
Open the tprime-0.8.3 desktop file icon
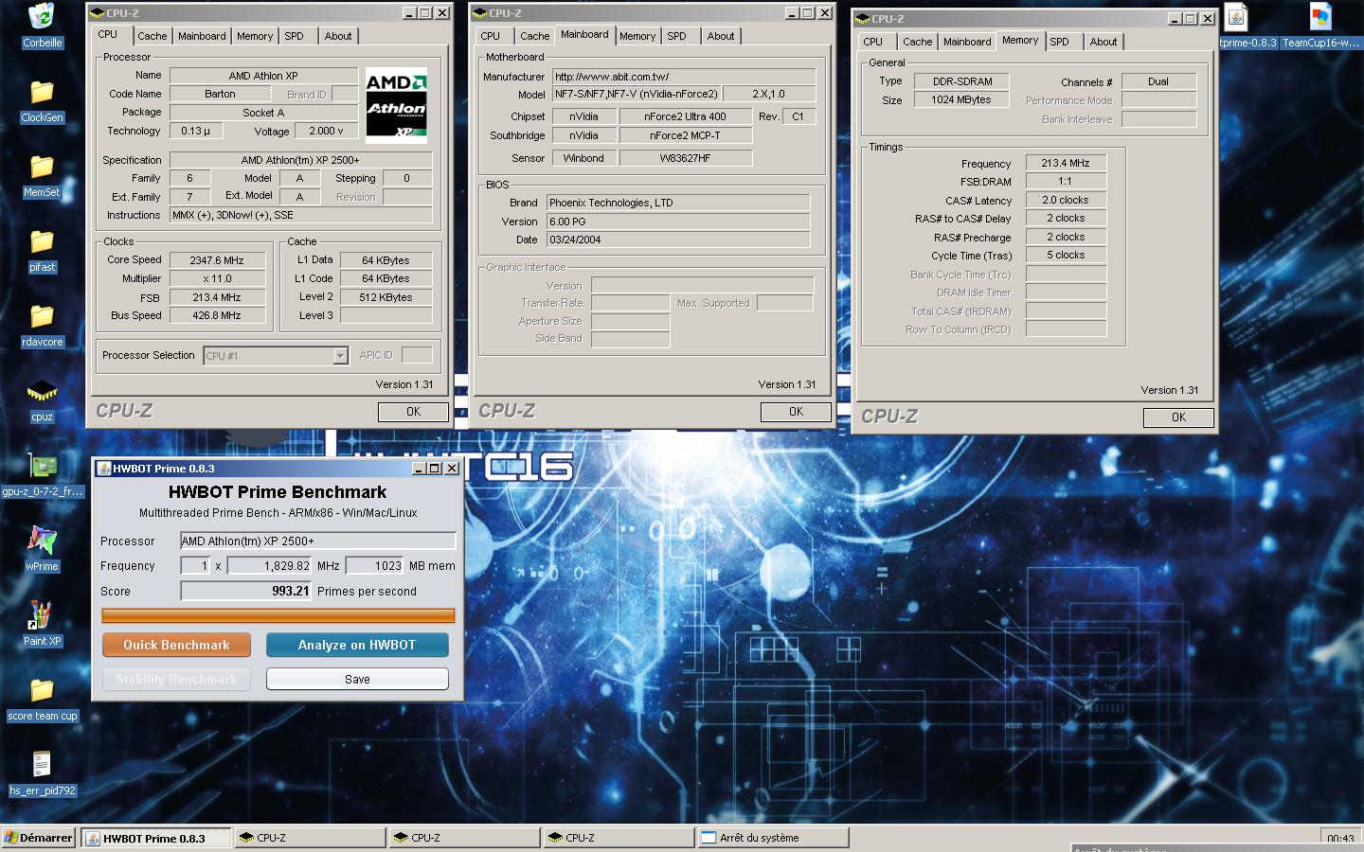point(1236,17)
